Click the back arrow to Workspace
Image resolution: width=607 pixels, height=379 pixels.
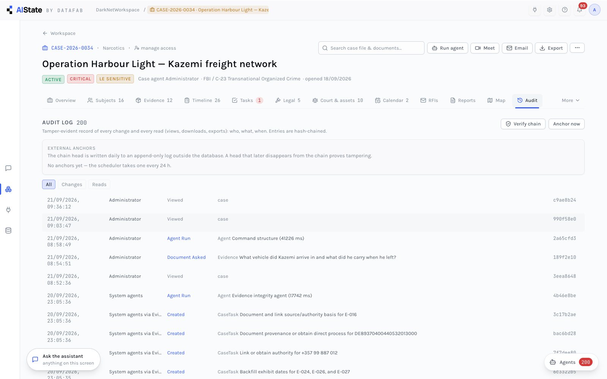45,33
